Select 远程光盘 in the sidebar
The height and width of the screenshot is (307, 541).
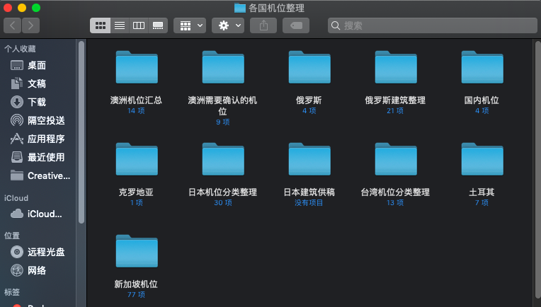(x=45, y=252)
